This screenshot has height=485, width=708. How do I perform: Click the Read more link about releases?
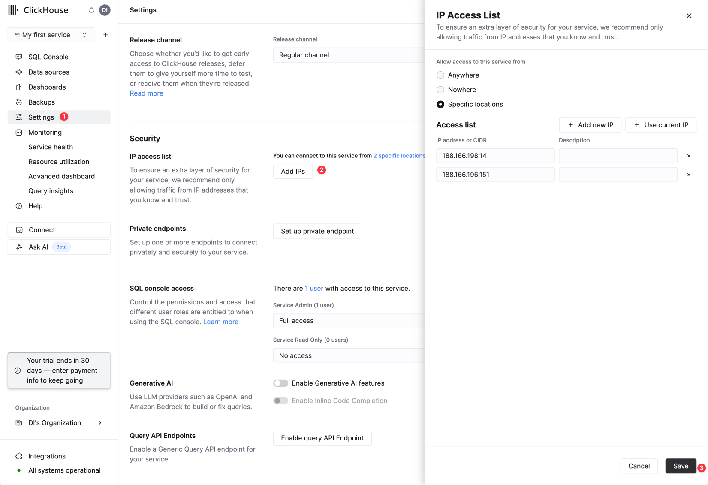click(x=146, y=93)
